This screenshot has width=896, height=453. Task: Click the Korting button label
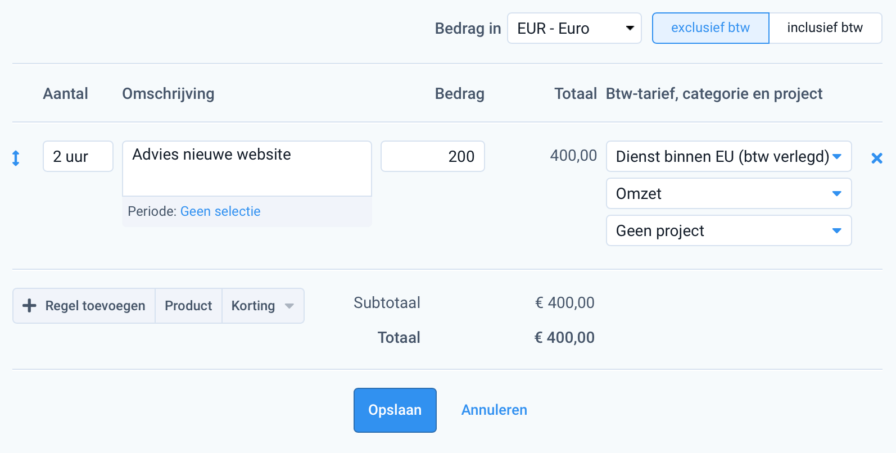coord(253,306)
